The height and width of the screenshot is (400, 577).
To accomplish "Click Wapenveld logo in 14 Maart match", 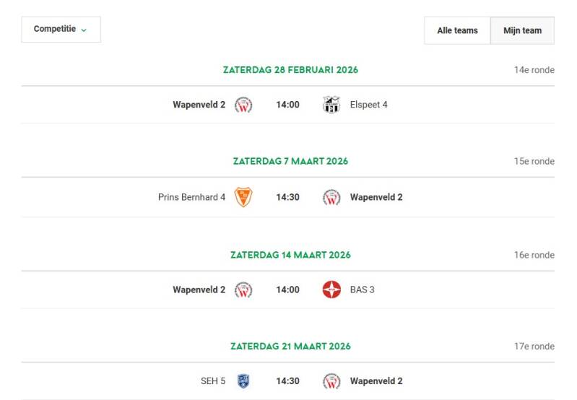I will point(244,290).
